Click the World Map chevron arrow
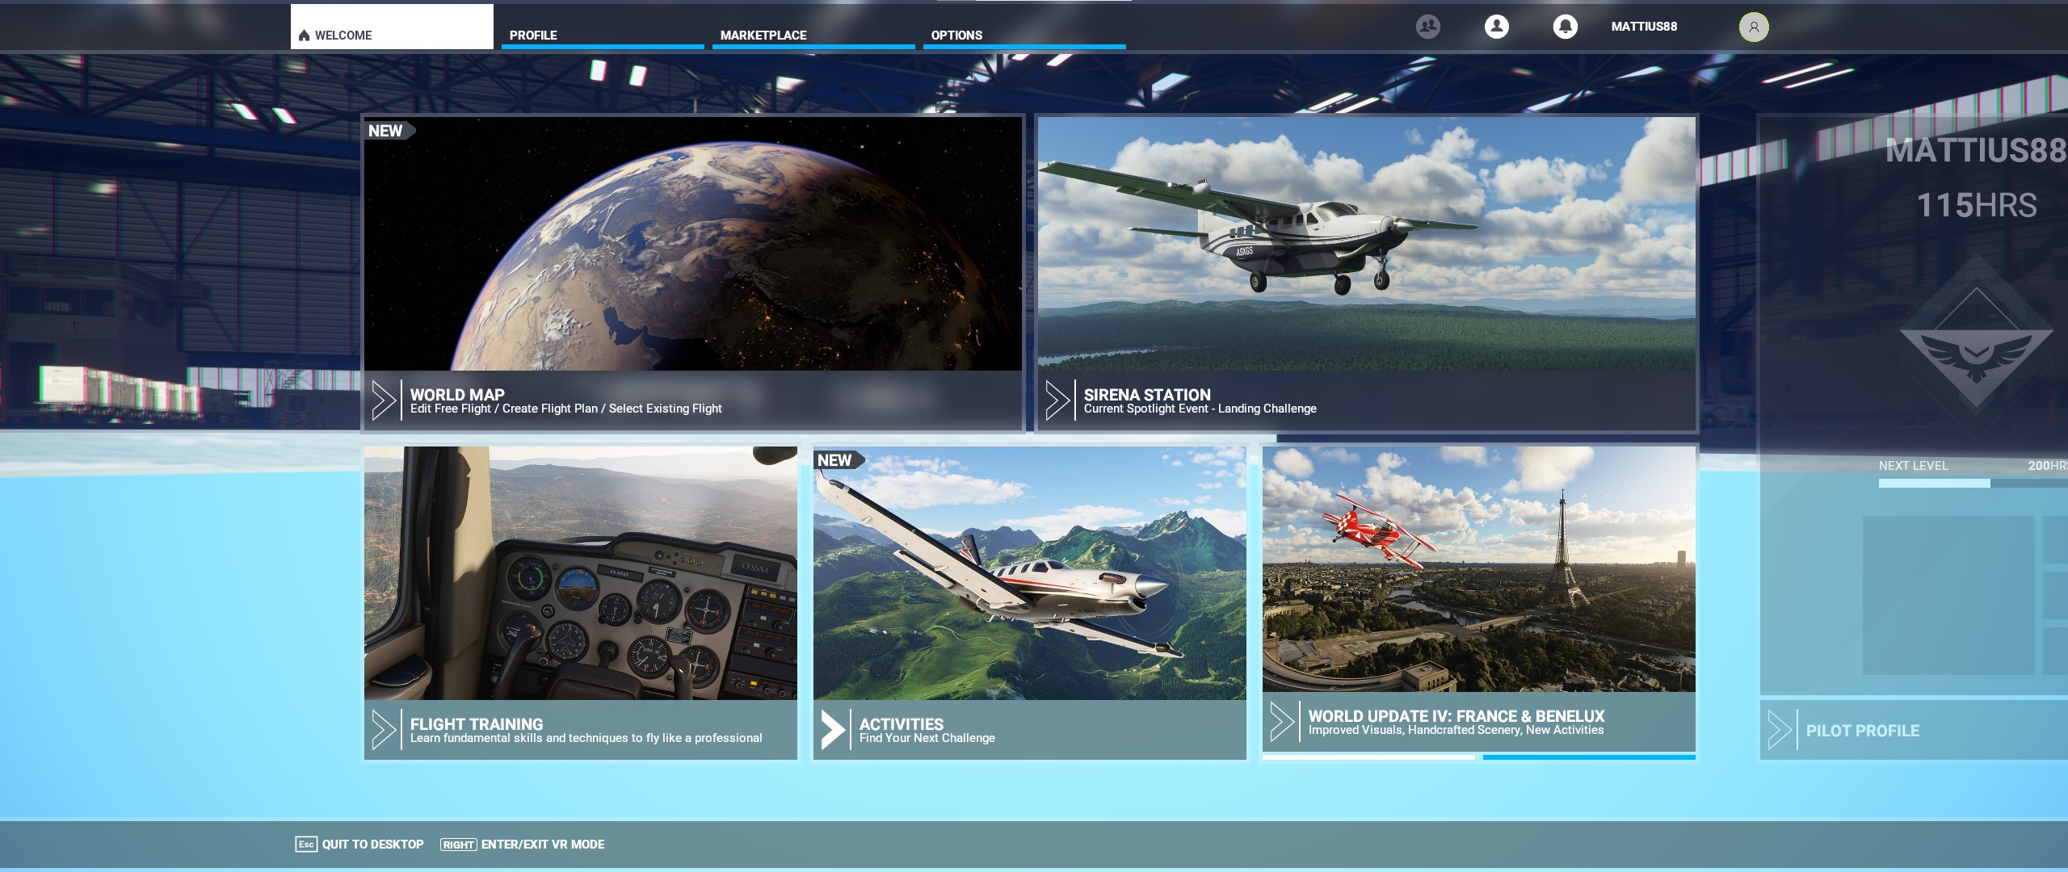This screenshot has width=2068, height=872. tap(383, 400)
